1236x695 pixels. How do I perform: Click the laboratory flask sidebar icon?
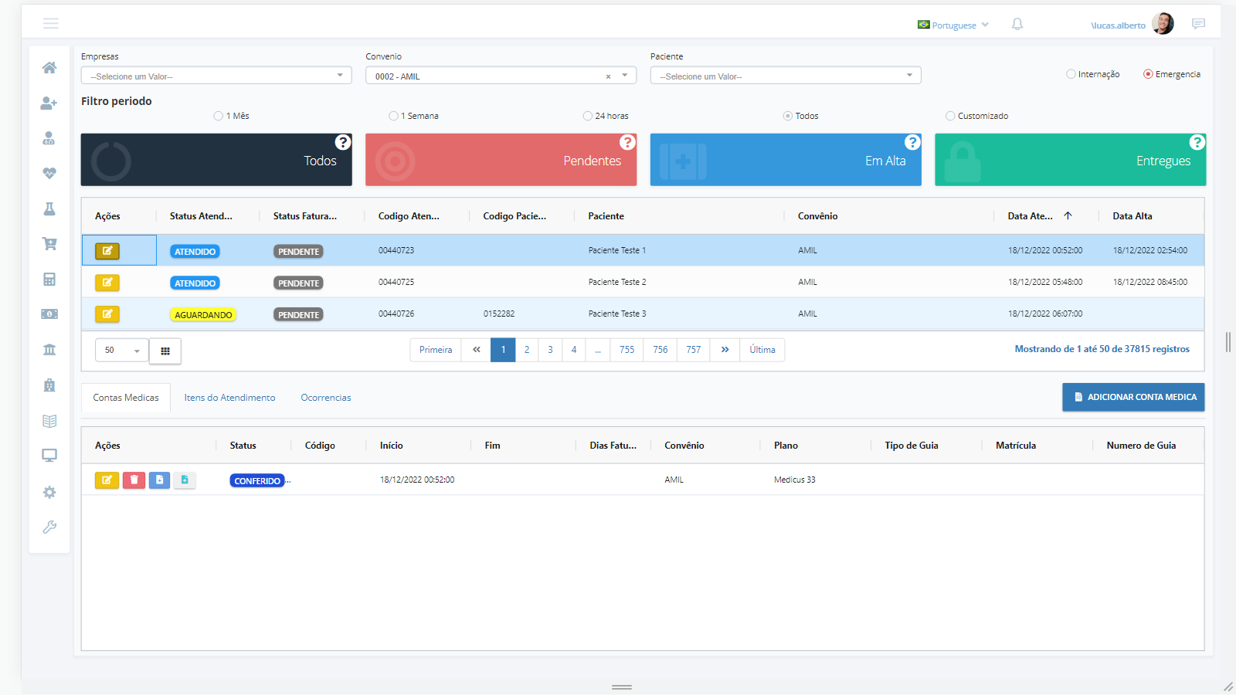(x=49, y=209)
